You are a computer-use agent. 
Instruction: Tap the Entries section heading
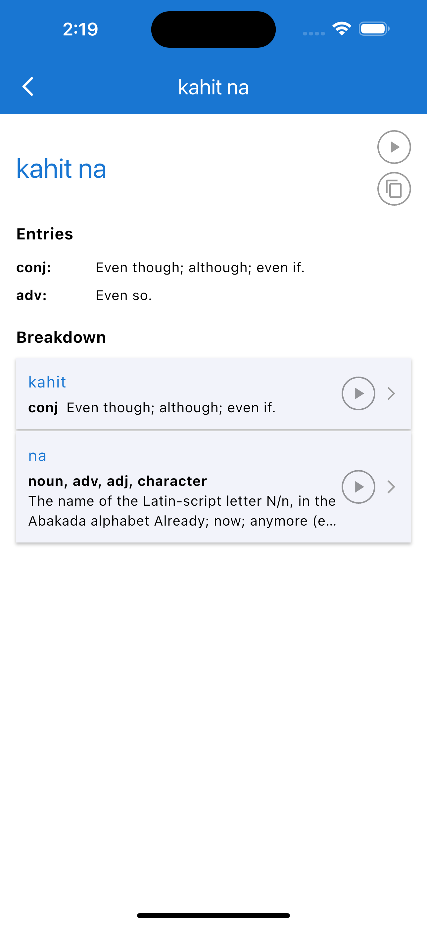45,234
